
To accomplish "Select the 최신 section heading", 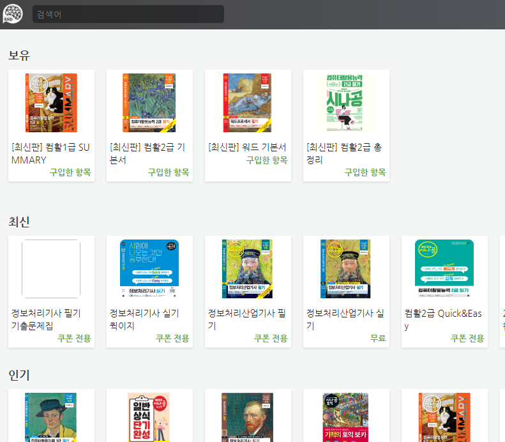I will (x=19, y=222).
